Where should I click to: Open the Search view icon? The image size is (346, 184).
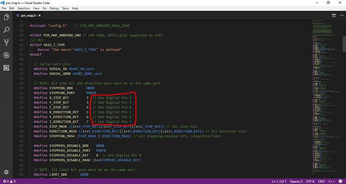pos(6,30)
